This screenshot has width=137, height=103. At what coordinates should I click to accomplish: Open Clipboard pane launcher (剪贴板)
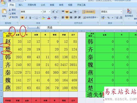[x=18, y=23]
